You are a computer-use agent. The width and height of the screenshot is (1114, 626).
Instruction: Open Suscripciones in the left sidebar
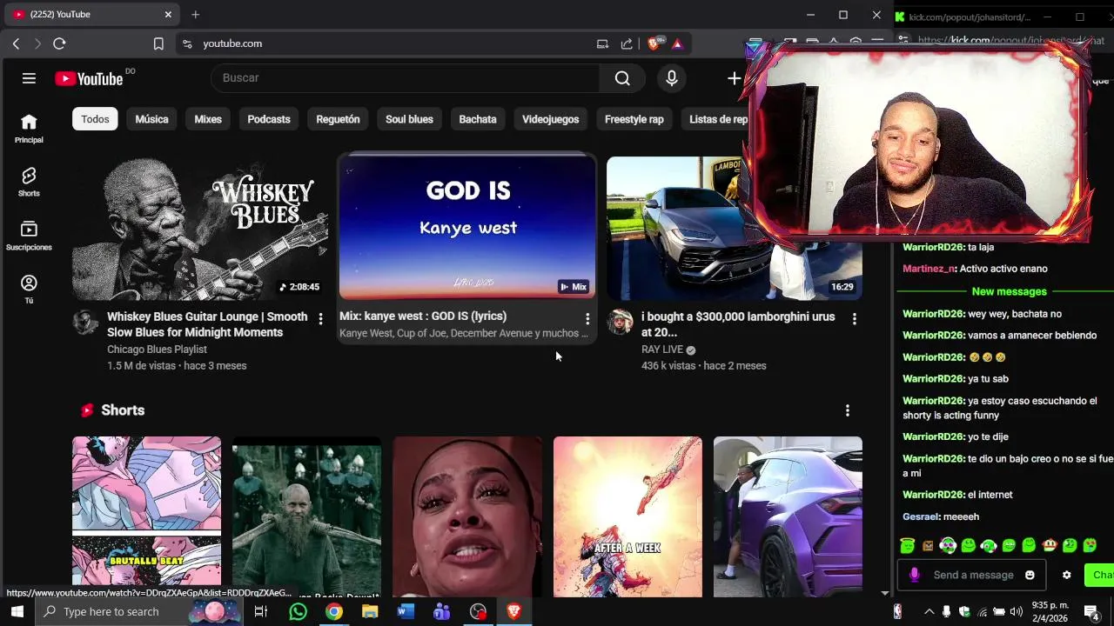[29, 236]
